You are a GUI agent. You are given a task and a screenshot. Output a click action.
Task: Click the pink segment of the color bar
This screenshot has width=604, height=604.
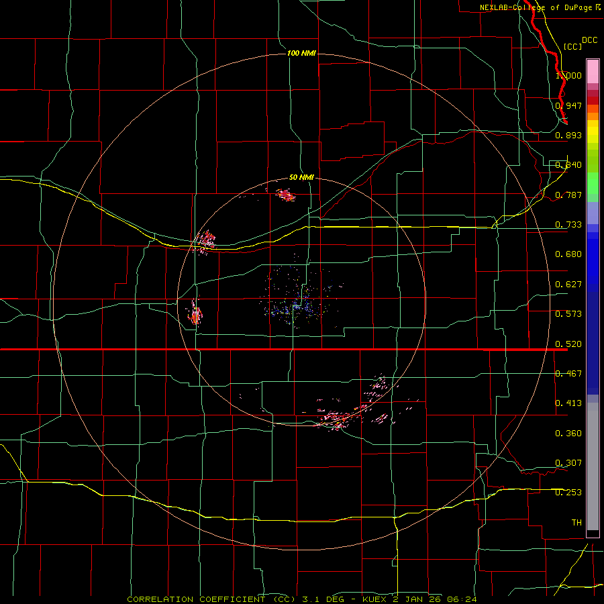[593, 72]
